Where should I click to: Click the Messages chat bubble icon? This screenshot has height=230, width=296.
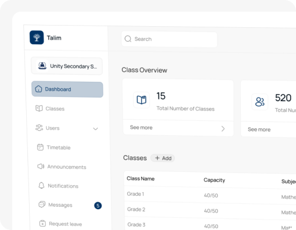coord(42,204)
